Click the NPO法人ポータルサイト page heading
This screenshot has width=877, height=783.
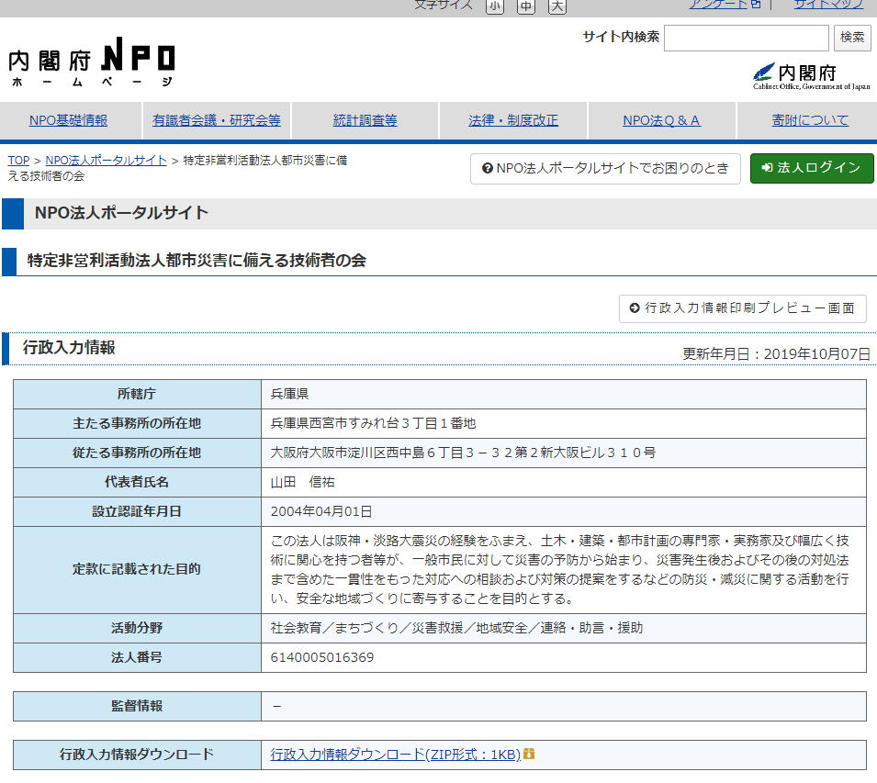(121, 213)
